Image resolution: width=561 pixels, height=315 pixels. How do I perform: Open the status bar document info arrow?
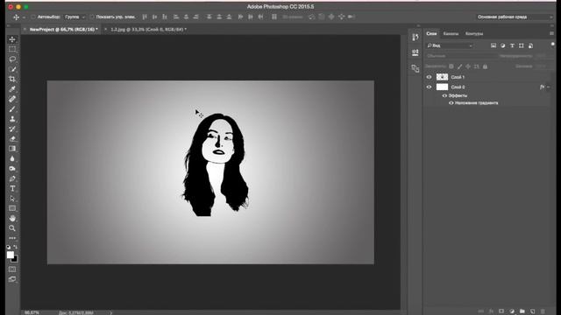point(111,313)
